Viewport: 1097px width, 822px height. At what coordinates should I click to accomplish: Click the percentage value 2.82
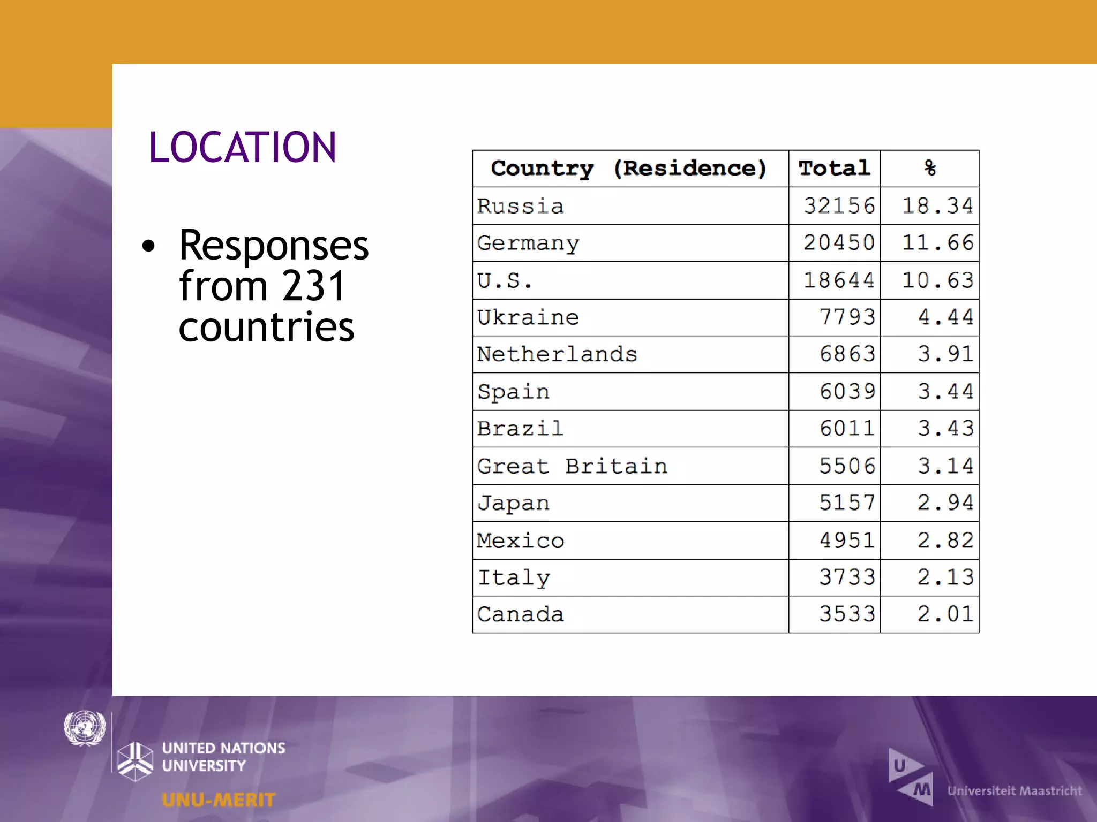[x=945, y=541]
